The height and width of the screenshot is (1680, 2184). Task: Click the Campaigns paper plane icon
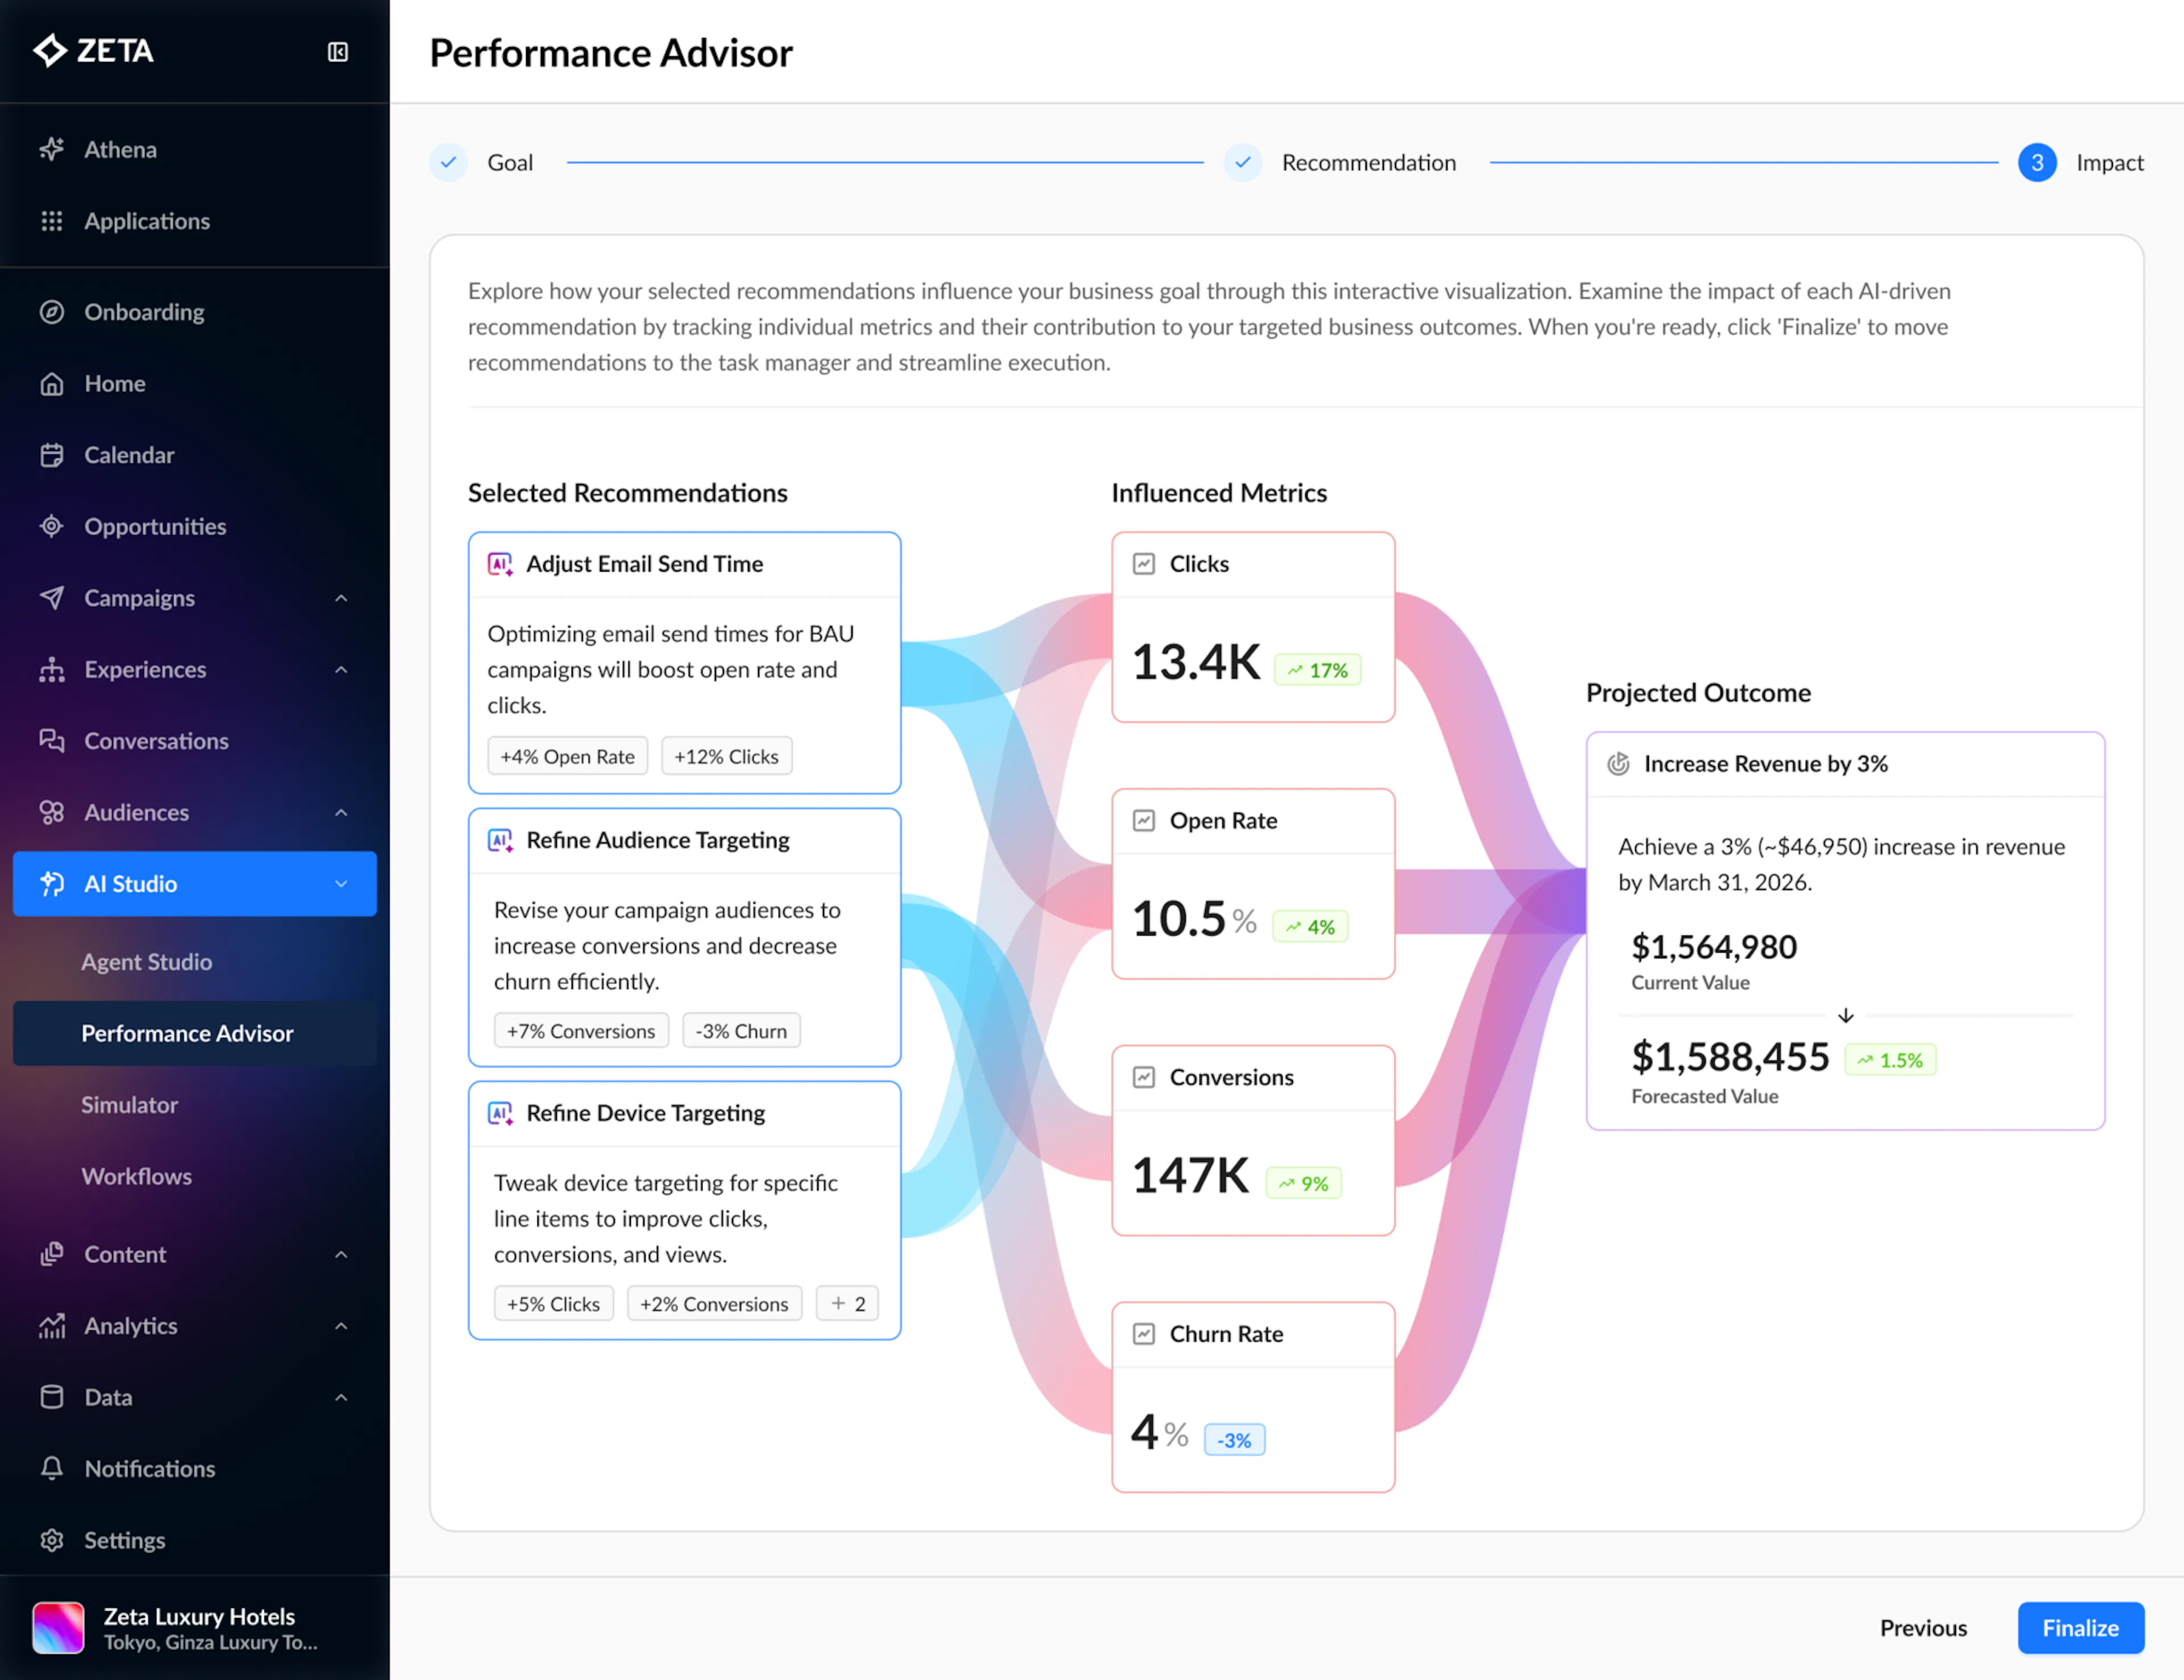click(x=52, y=598)
